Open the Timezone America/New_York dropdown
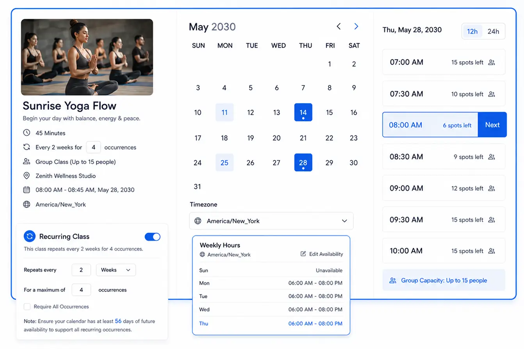Viewport: 524px width, 349px height. pos(271,221)
